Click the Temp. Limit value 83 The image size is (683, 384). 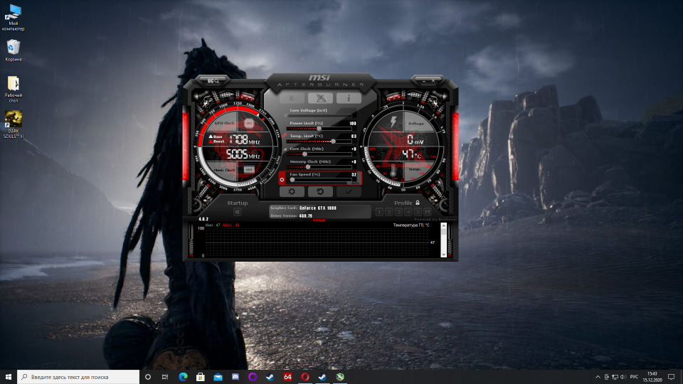pyautogui.click(x=354, y=137)
